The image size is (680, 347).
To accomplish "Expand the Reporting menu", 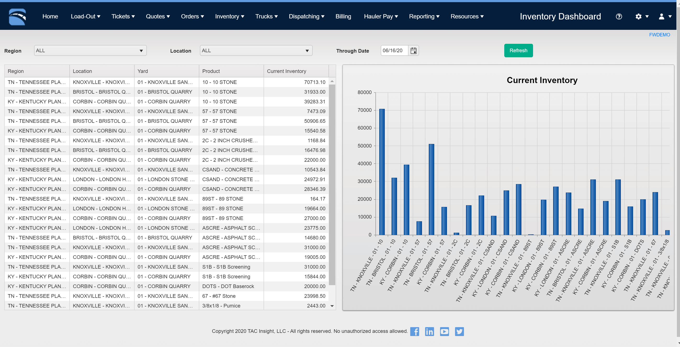I will (x=424, y=16).
